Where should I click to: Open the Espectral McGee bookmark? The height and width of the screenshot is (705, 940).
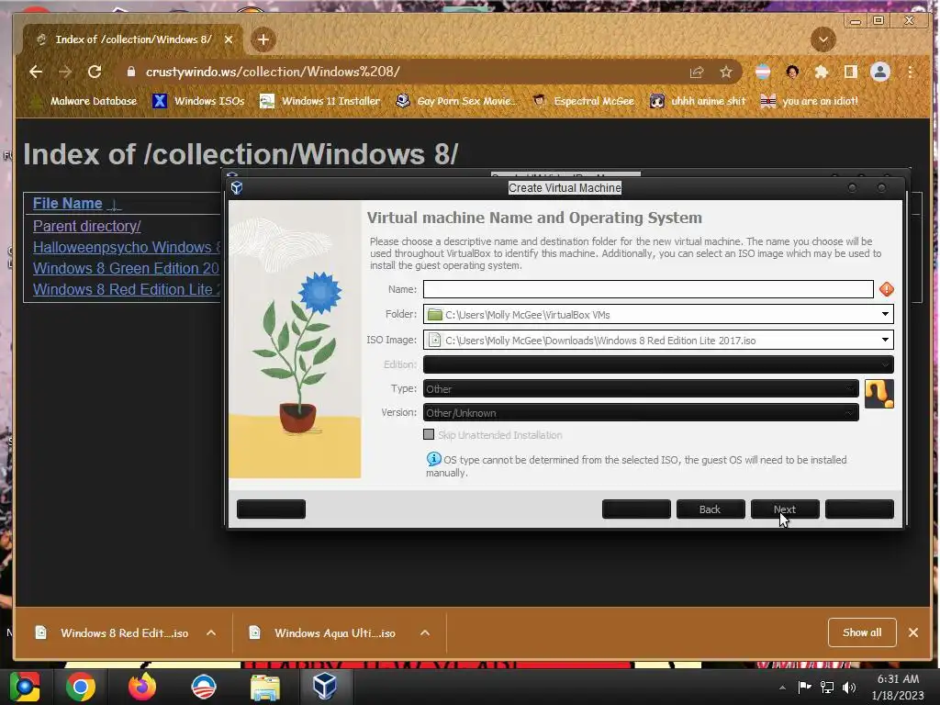pyautogui.click(x=583, y=101)
